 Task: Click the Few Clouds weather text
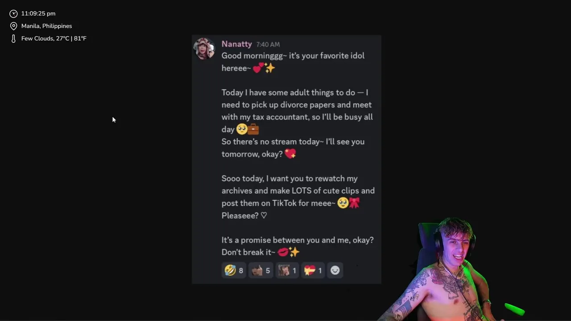coord(54,39)
